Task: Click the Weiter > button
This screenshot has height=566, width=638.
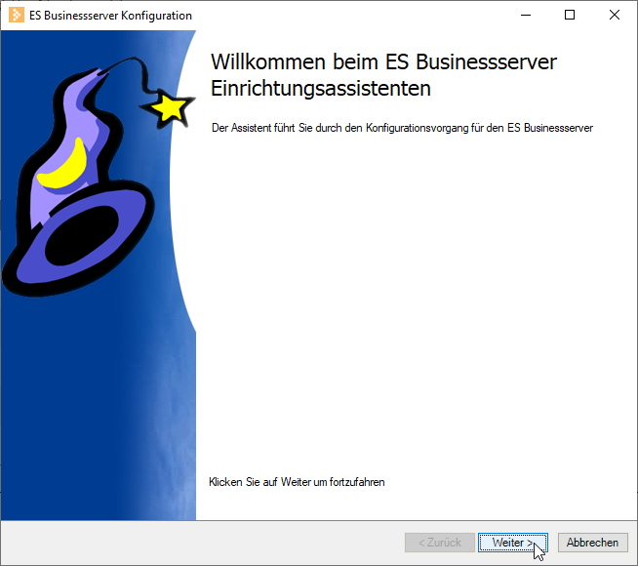Action: coord(513,543)
